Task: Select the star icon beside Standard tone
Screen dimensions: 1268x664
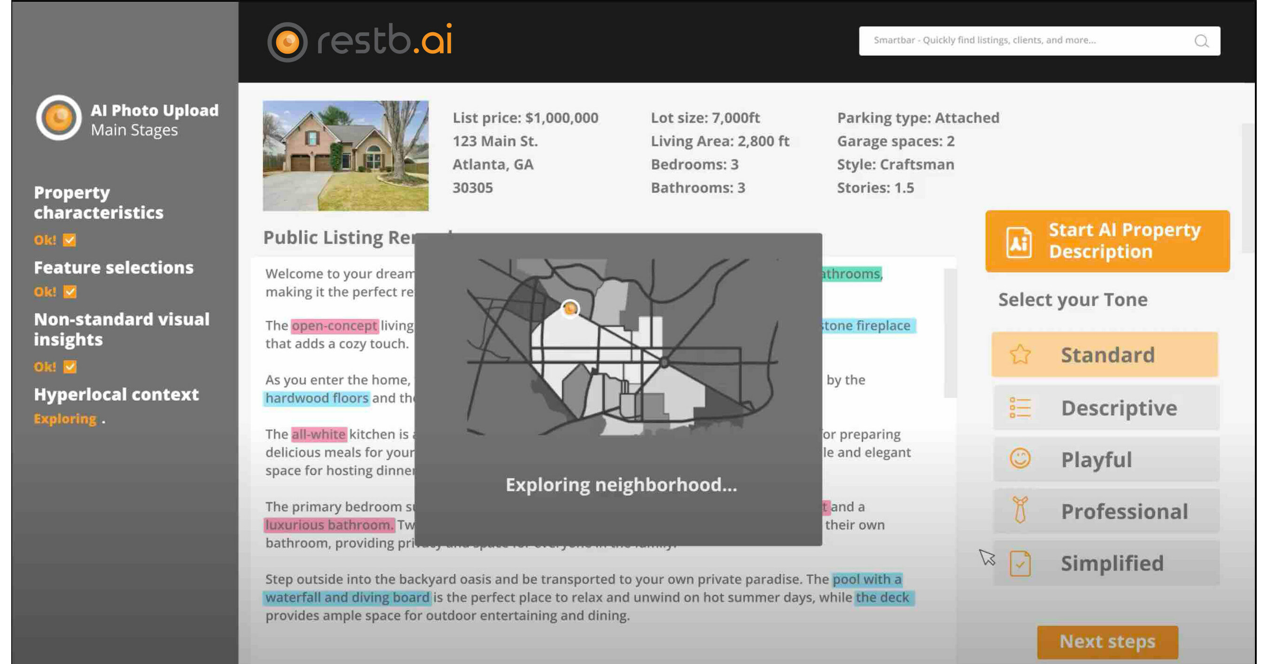Action: pyautogui.click(x=1022, y=354)
